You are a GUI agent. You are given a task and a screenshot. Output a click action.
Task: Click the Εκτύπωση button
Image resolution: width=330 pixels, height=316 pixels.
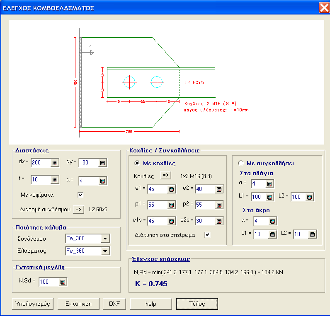78,304
